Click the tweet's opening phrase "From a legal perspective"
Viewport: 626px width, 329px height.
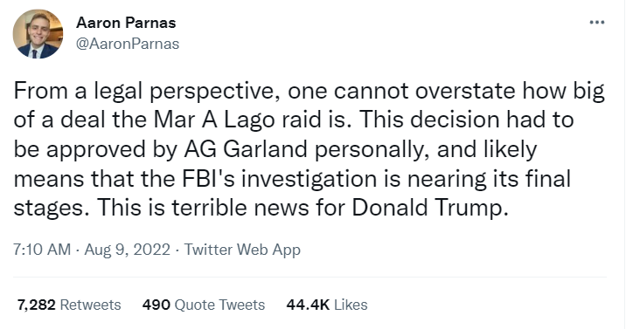[147, 92]
